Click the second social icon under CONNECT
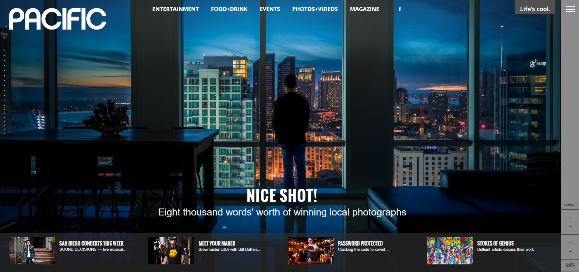The image size is (579, 272). tap(570, 228)
